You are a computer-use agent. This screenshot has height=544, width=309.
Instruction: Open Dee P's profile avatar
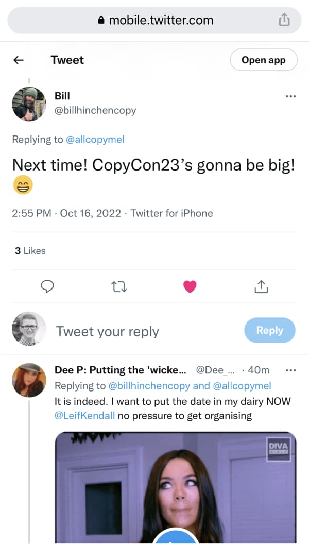tap(29, 380)
